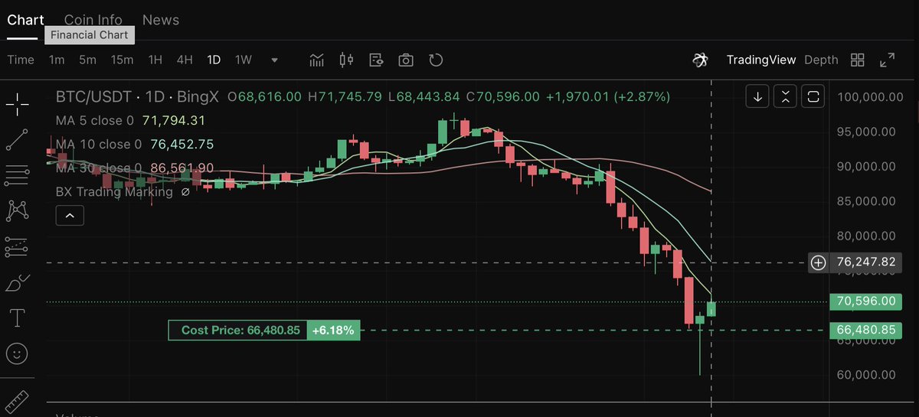Select the brush drawing tool
The width and height of the screenshot is (919, 417).
(17, 283)
